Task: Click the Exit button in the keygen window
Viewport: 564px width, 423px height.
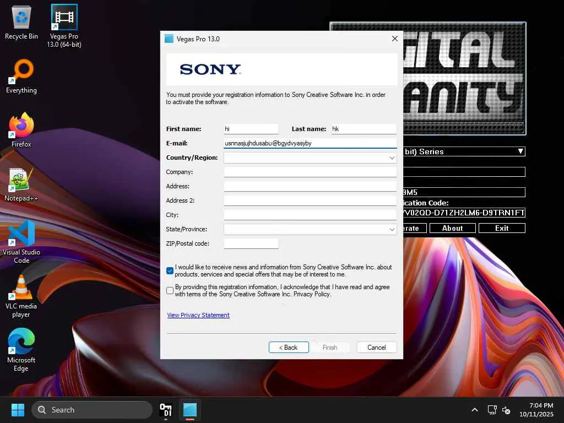Action: coord(502,228)
